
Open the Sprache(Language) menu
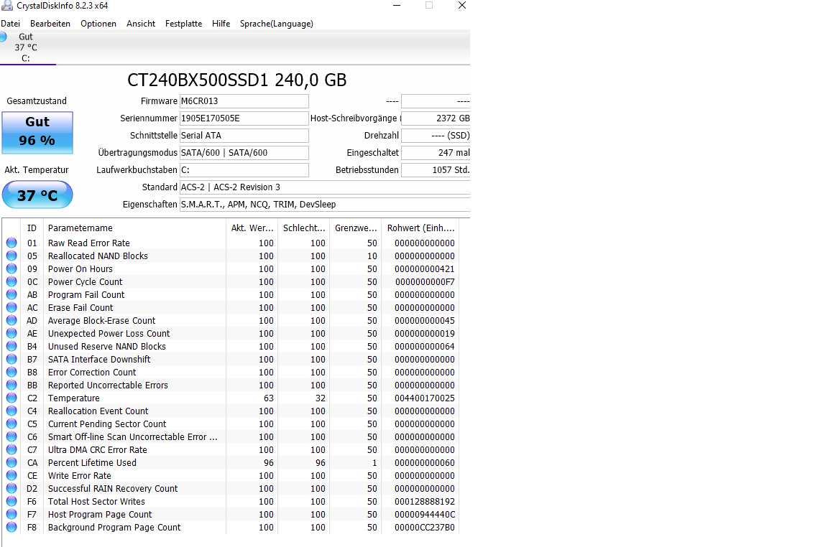pyautogui.click(x=276, y=24)
